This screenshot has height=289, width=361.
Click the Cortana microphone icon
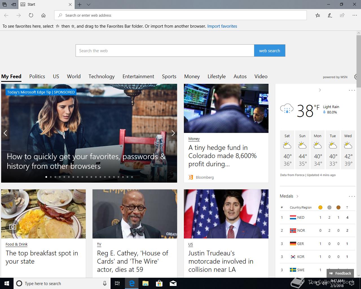[x=105, y=283]
